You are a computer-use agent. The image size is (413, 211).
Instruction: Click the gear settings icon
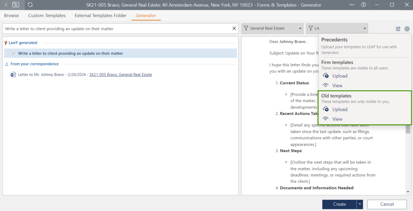tap(407, 29)
